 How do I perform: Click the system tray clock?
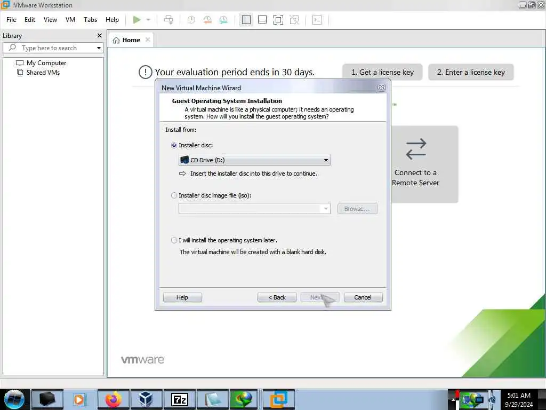click(x=519, y=400)
